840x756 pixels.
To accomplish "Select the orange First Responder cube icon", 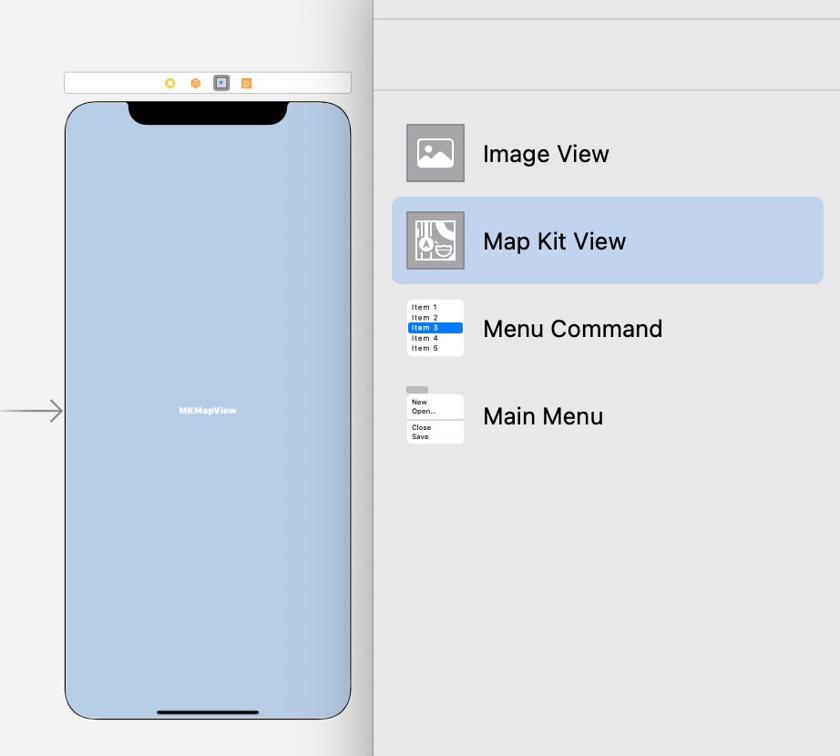I will pyautogui.click(x=195, y=83).
